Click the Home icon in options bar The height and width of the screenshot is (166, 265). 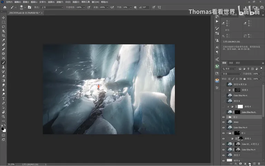(5, 7)
